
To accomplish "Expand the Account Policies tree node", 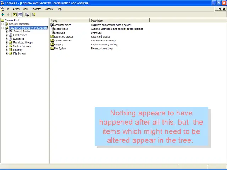I will pos(7,32).
